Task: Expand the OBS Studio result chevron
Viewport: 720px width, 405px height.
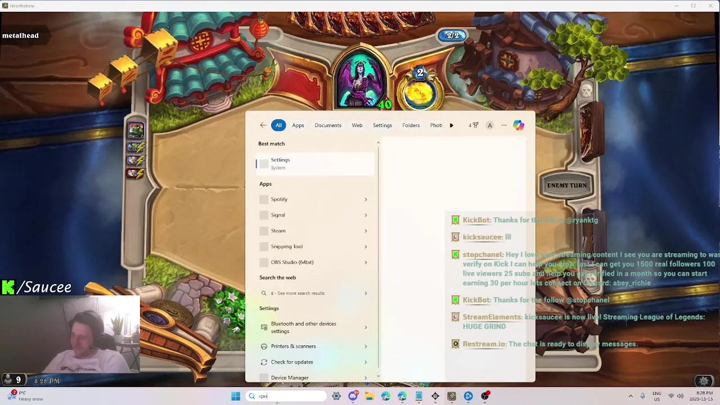Action: click(x=366, y=262)
